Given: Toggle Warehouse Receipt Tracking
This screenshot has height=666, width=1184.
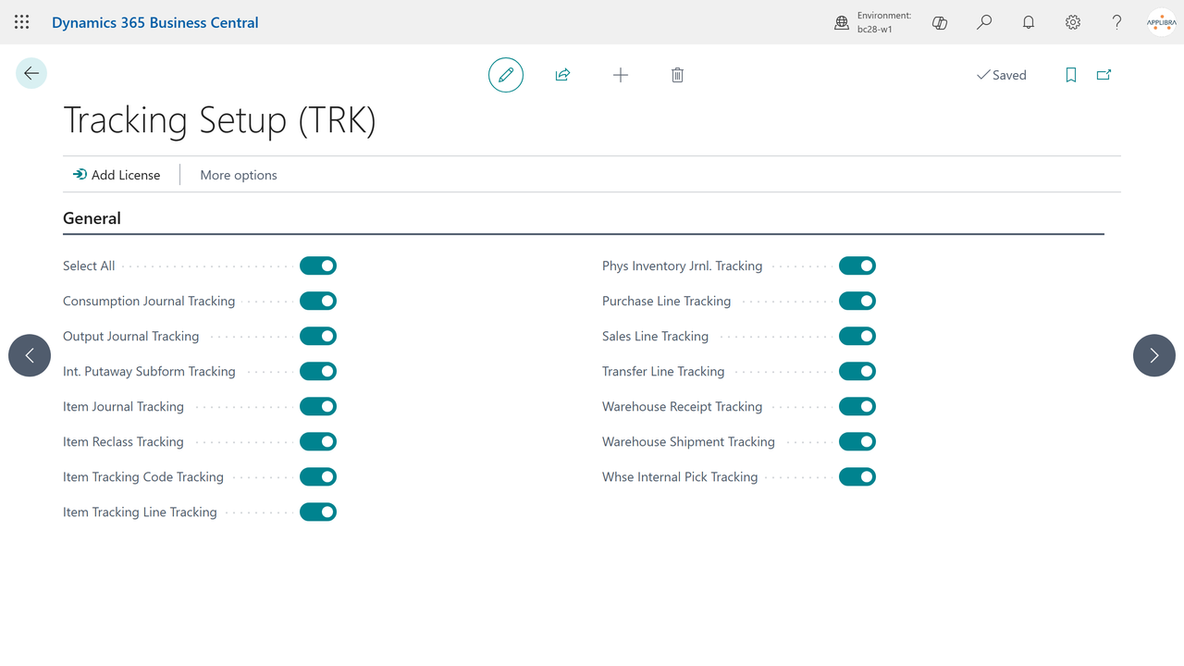Looking at the screenshot, I should [857, 407].
